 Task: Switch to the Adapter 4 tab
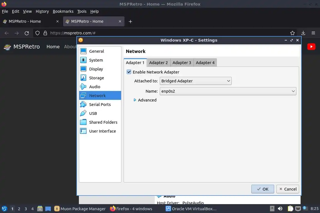[205, 63]
